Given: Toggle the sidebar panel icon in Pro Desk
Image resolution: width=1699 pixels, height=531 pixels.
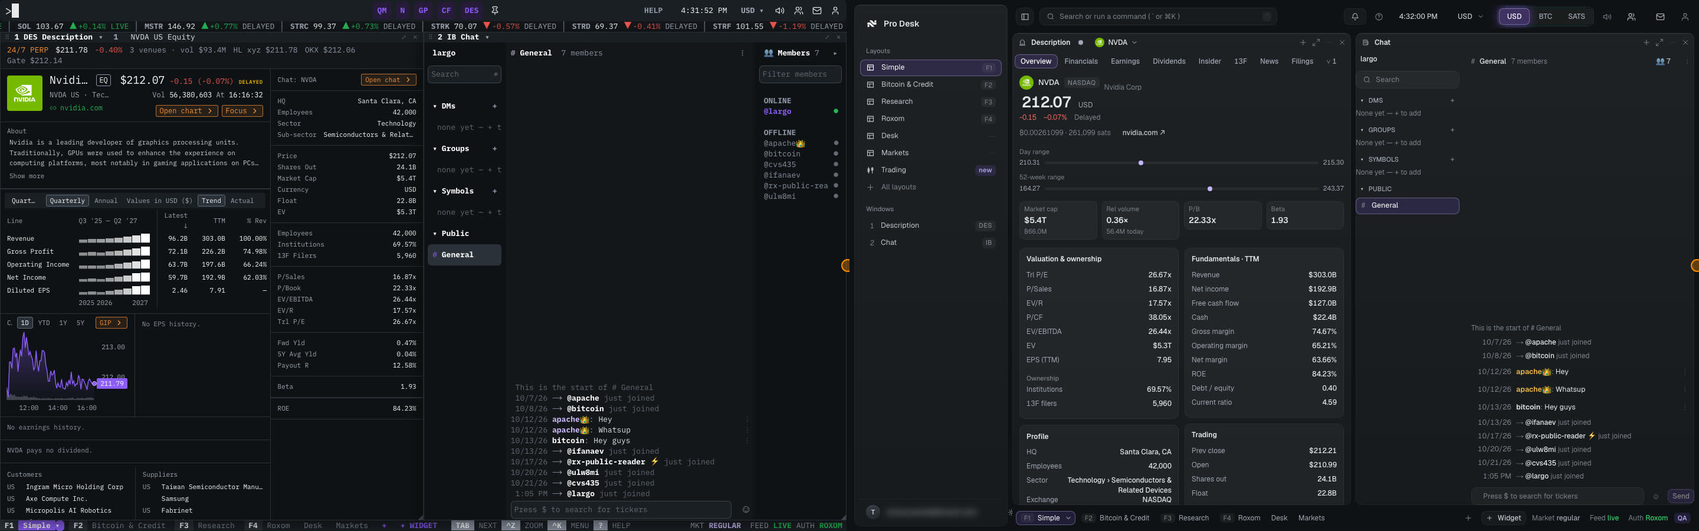Looking at the screenshot, I should click(1025, 17).
